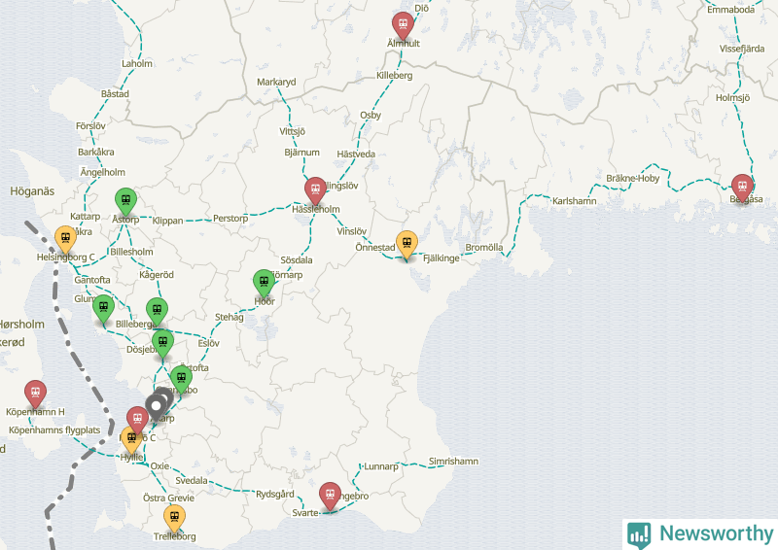The width and height of the screenshot is (778, 550).
Task: Select the Oxie station label
Action: tap(159, 466)
